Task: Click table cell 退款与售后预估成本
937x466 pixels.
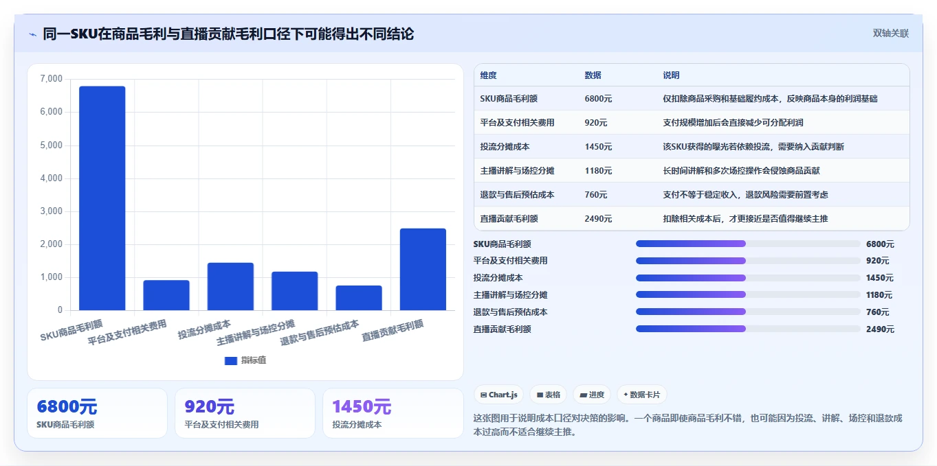Action: tap(517, 195)
